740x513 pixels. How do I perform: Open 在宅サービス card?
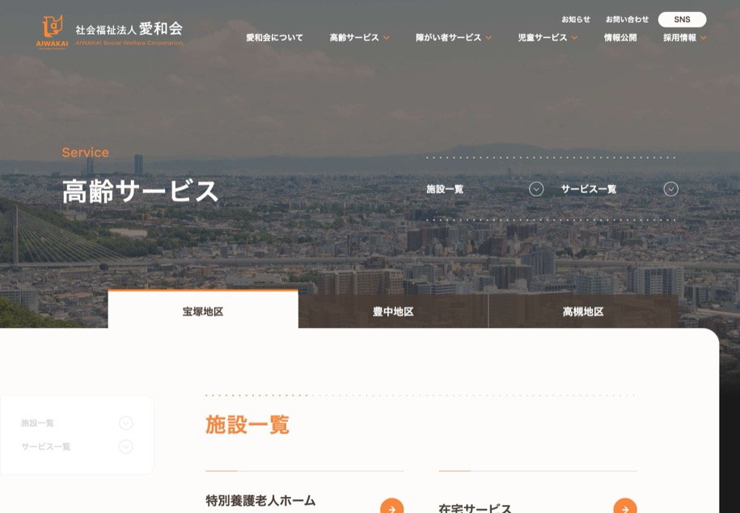click(538, 492)
